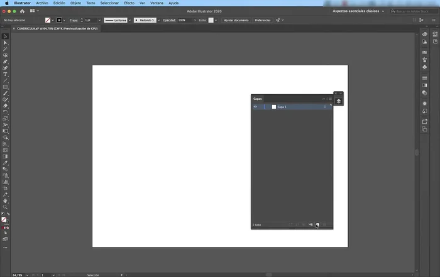The image size is (440, 277).
Task: Click the Layers stack panel icon
Action: [x=338, y=100]
